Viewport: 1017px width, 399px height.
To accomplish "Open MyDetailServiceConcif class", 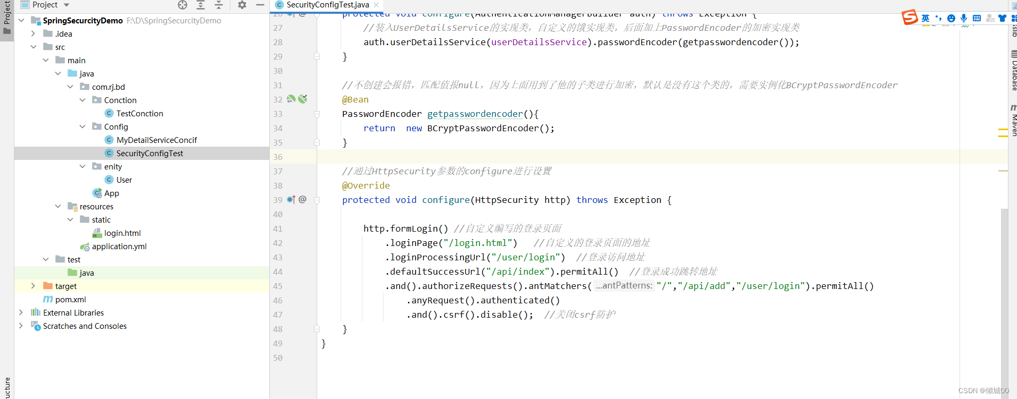I will point(156,140).
